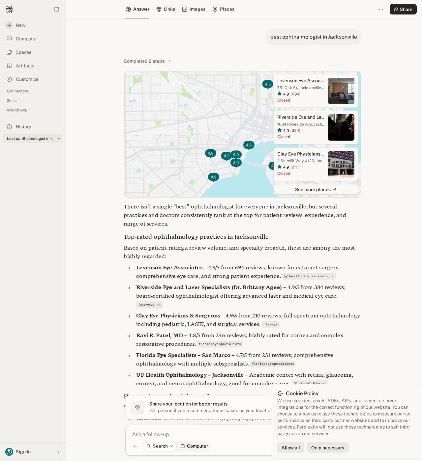Click Allow all cookies
The height and width of the screenshot is (461, 422).
click(291, 447)
